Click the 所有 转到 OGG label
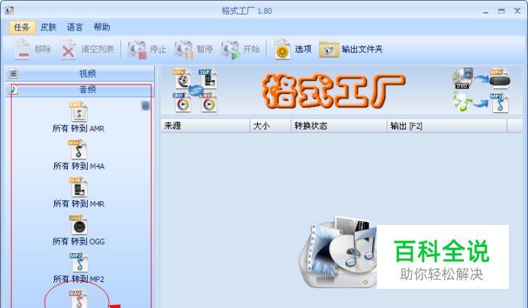This screenshot has height=308, width=528. [79, 242]
